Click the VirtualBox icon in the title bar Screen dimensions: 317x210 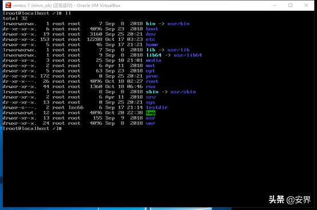[x=8, y=5]
